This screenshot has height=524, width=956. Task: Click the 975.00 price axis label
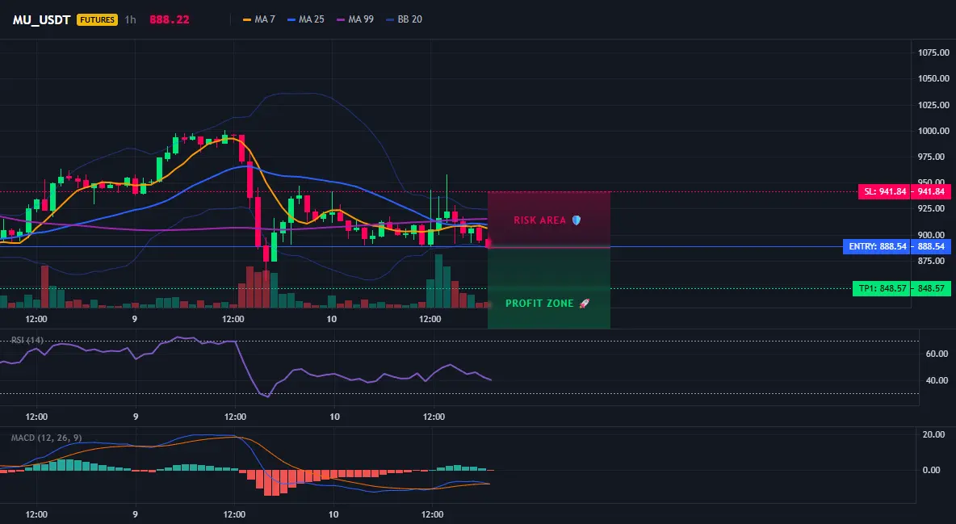tap(933, 157)
